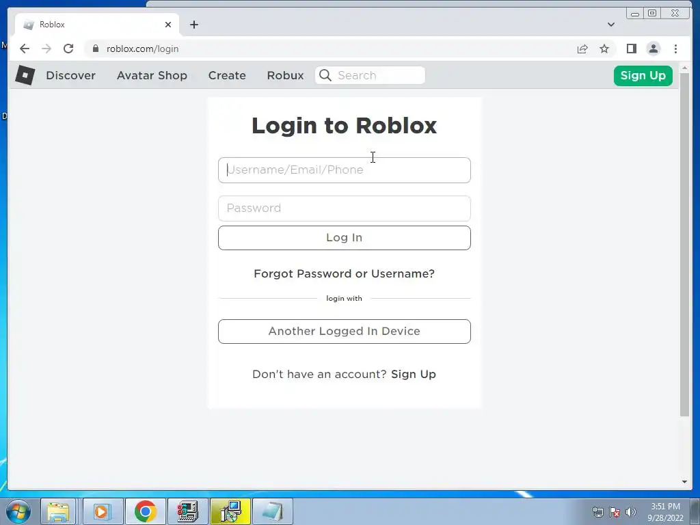
Task: Reload the page with the refresh icon
Action: (68, 49)
